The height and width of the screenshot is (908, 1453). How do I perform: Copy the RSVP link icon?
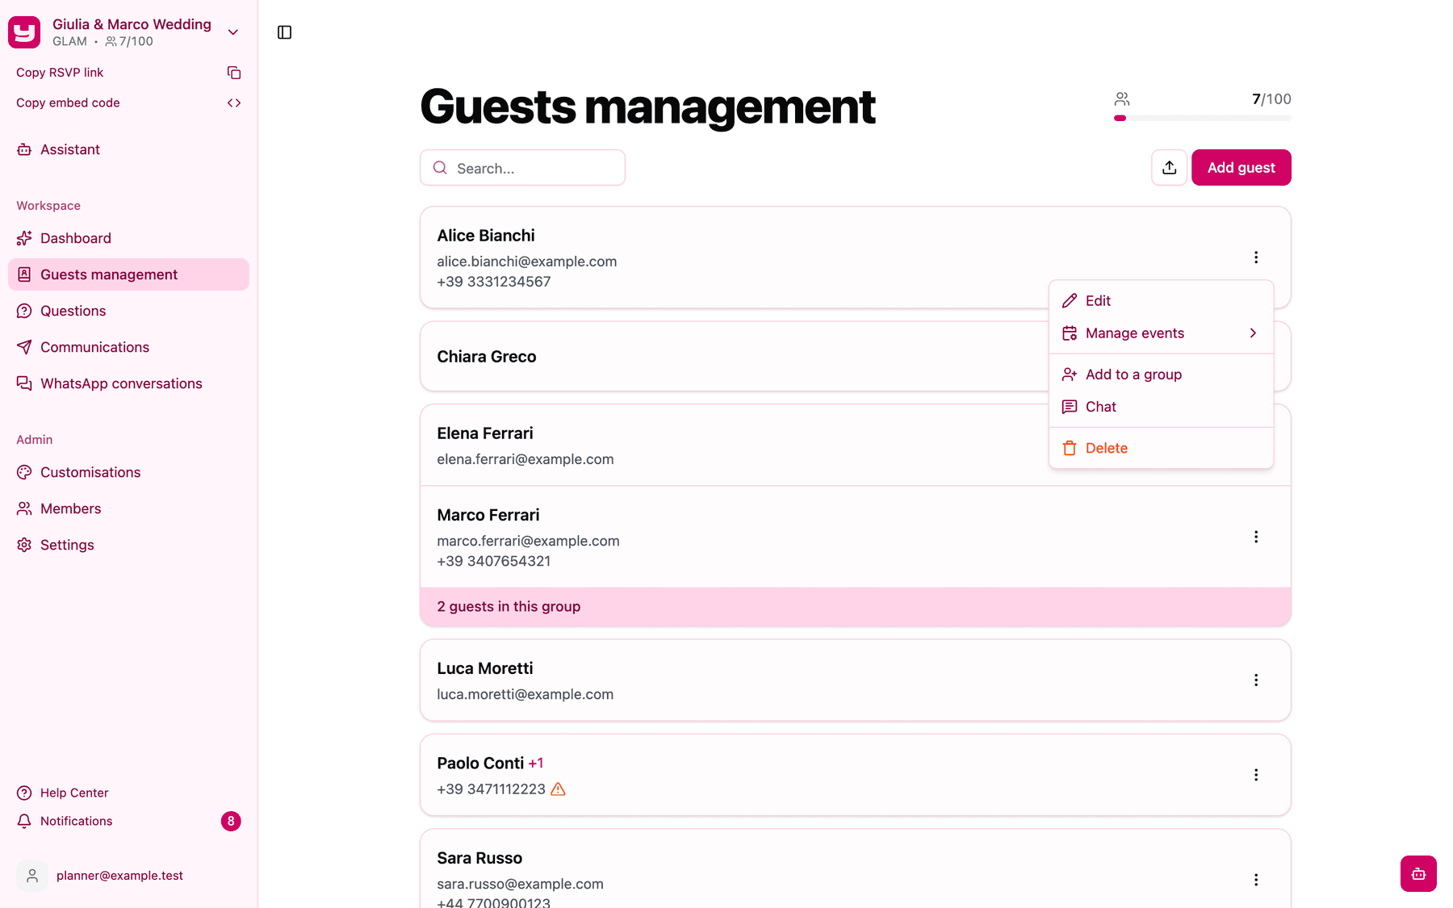234,73
